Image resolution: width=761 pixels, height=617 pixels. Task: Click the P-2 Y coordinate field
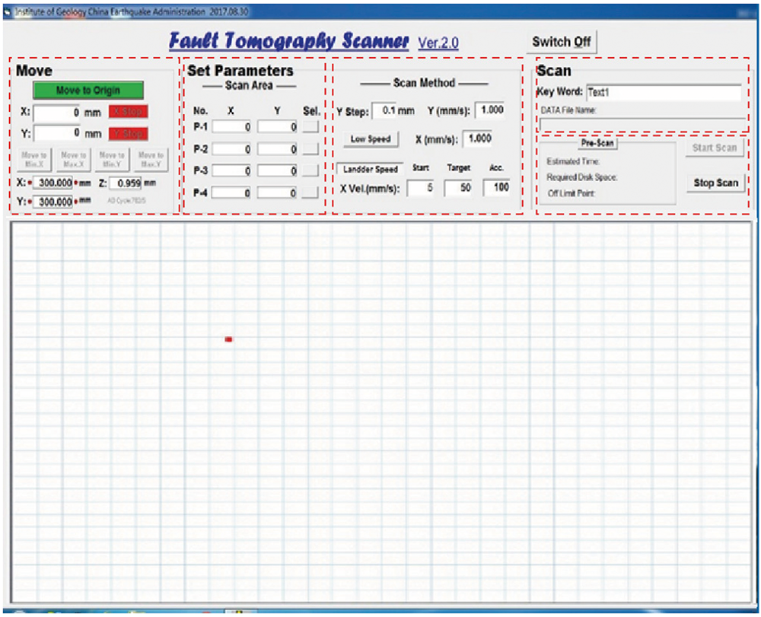tap(277, 149)
